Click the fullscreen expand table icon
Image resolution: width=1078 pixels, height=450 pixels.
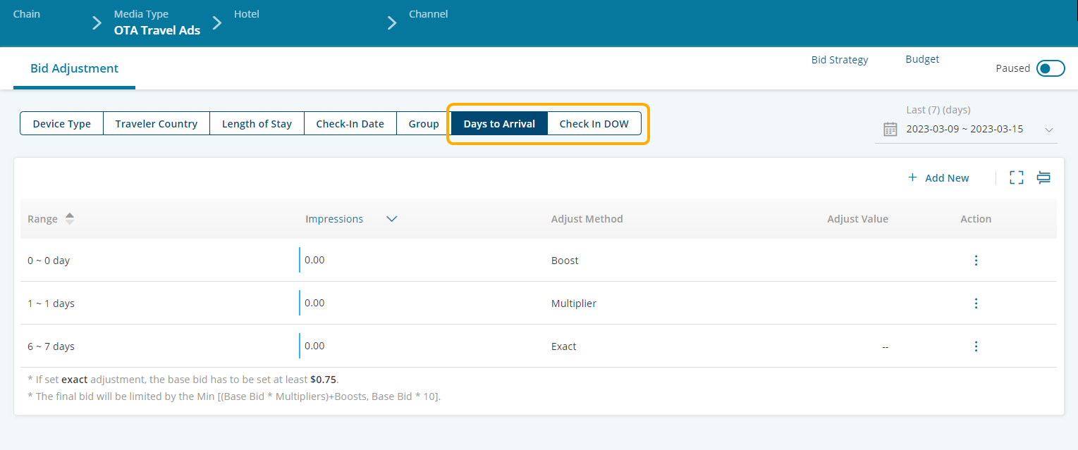pyautogui.click(x=1016, y=177)
